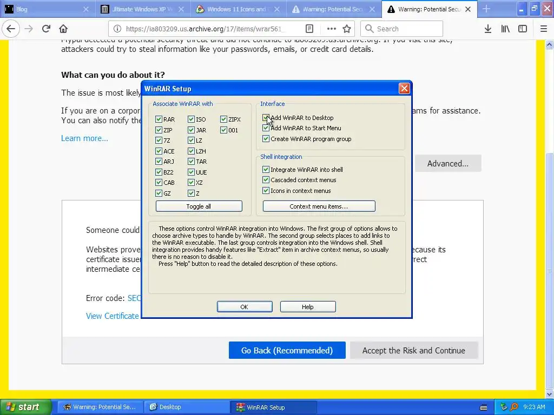Uncheck the ZIP association checkbox
The image size is (554, 415).
coord(159,130)
